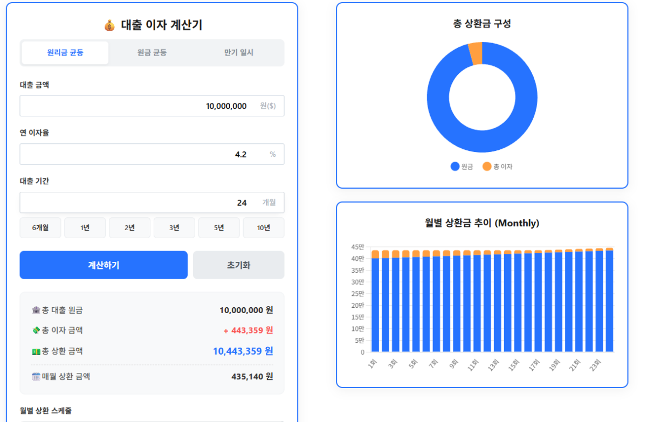Switch to the 만기 일시 tab

coord(238,52)
